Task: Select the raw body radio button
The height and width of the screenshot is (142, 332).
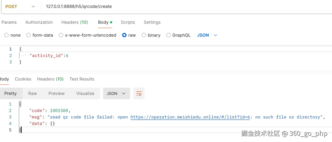Action: pyautogui.click(x=124, y=35)
